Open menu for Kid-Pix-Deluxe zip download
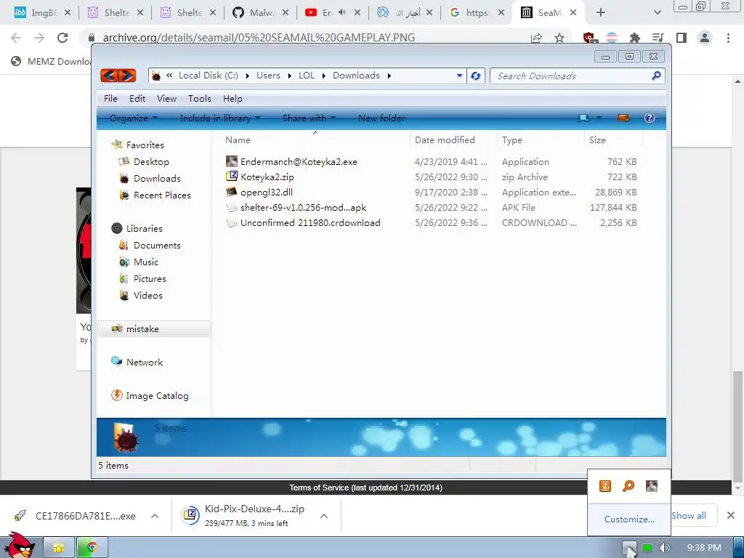The width and height of the screenshot is (744, 558). point(324,516)
